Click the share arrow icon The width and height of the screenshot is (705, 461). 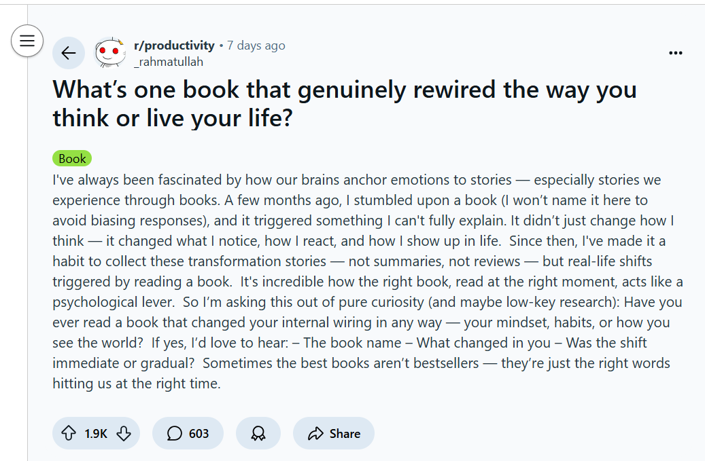click(x=315, y=432)
